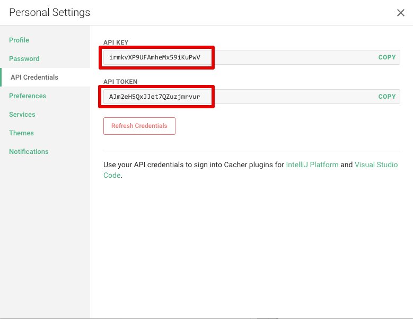This screenshot has height=319, width=413.
Task: Click the Personal Settings dialog title
Action: [x=50, y=13]
